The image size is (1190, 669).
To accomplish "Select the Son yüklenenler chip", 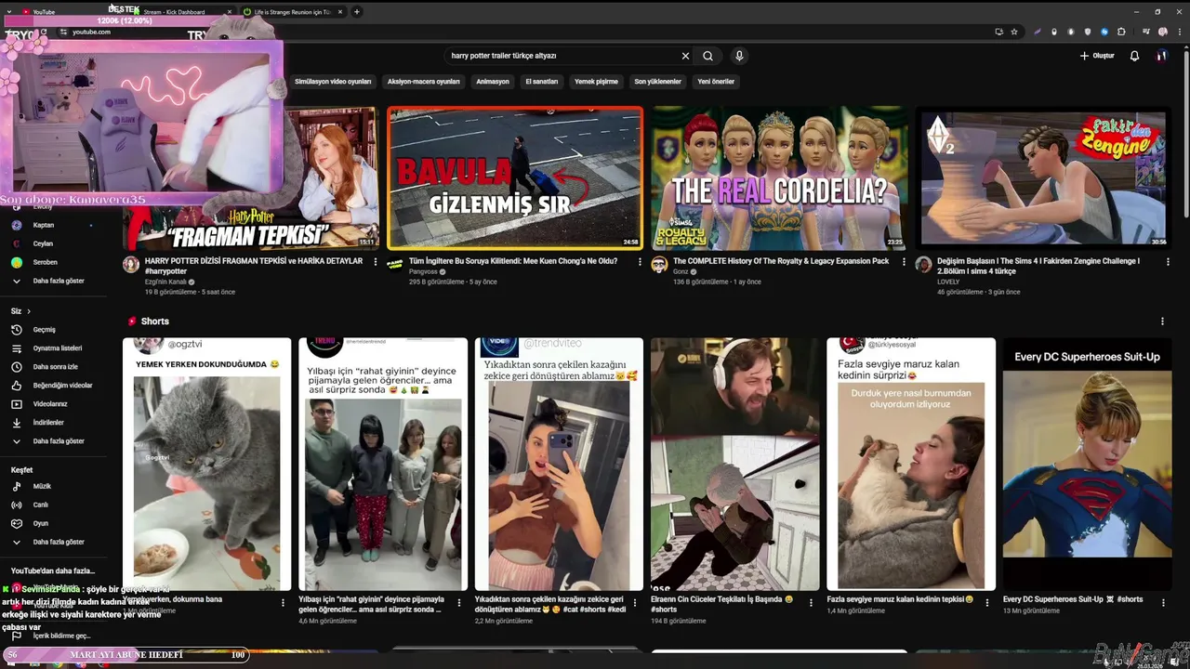I will [658, 82].
